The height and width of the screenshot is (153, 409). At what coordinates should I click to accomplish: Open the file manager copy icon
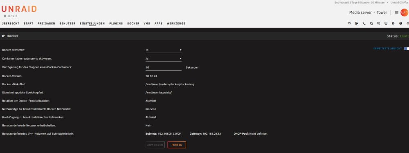point(371,23)
